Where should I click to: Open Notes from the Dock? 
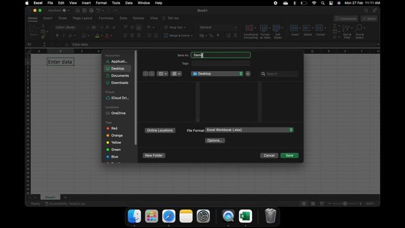pos(186,216)
